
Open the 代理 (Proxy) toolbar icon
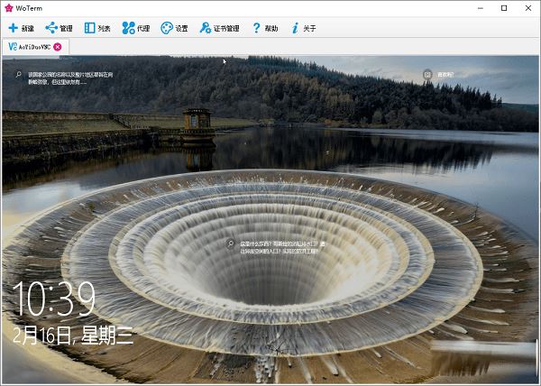[128, 28]
